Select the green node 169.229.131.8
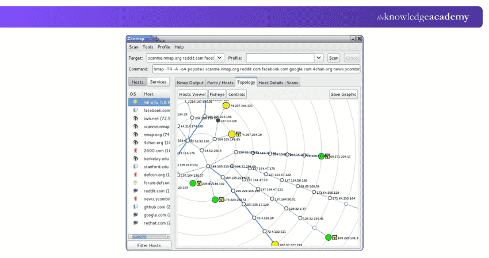Viewport: 489px width, 258px height. [328, 237]
